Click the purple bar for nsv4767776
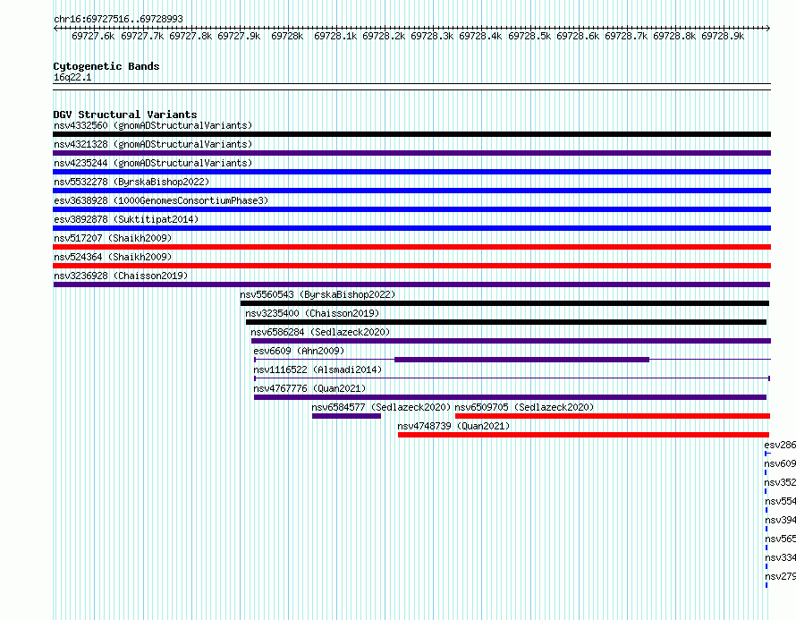The height and width of the screenshot is (620, 796). click(x=510, y=397)
